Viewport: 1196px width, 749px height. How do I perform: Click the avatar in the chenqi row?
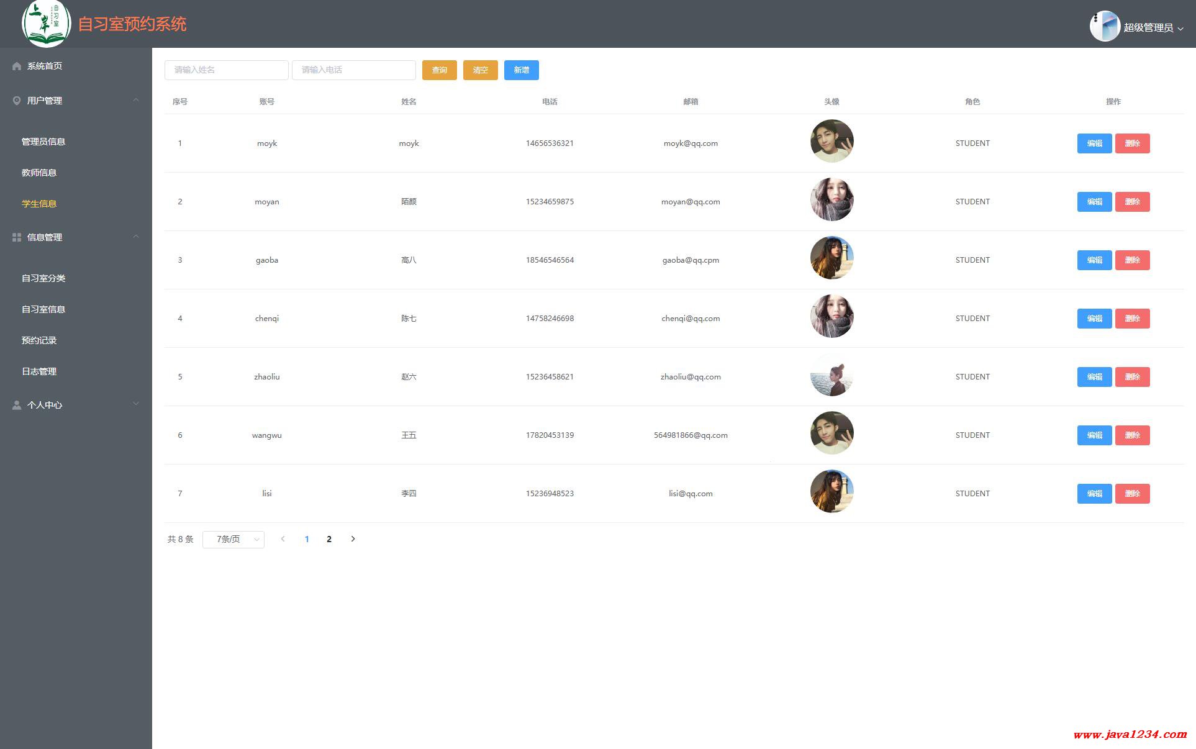[832, 316]
